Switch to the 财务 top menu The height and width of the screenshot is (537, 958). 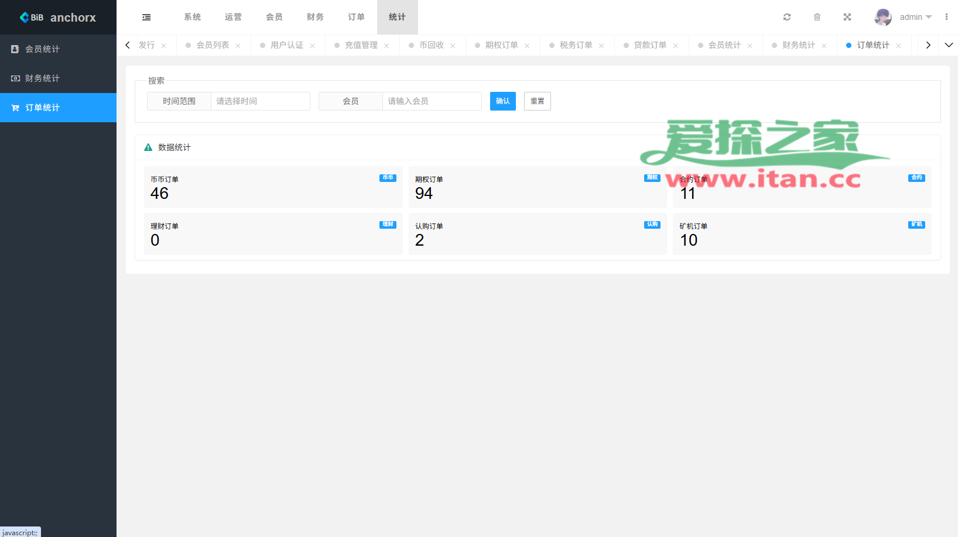(315, 17)
